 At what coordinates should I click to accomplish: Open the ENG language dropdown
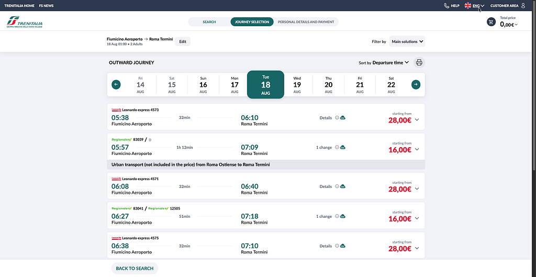tap(474, 5)
